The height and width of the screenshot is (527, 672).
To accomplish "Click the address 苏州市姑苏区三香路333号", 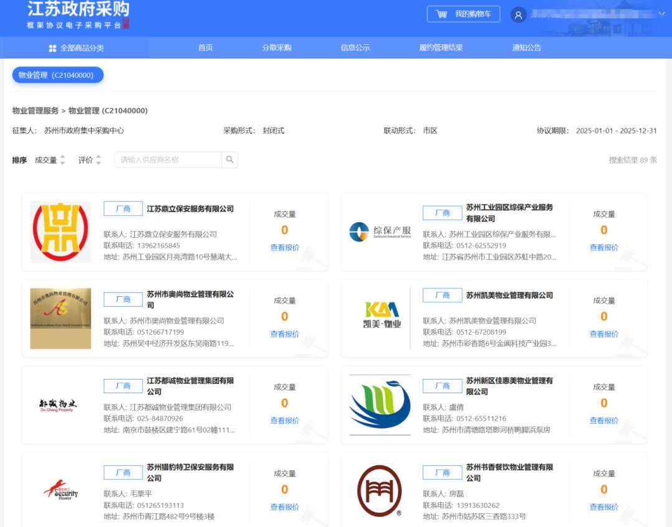I will click(x=484, y=516).
